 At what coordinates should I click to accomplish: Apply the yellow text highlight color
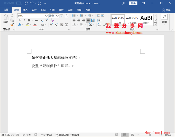pos(27,25)
